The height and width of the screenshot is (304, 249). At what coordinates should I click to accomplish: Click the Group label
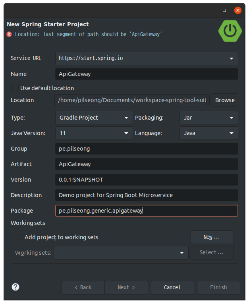(19, 149)
